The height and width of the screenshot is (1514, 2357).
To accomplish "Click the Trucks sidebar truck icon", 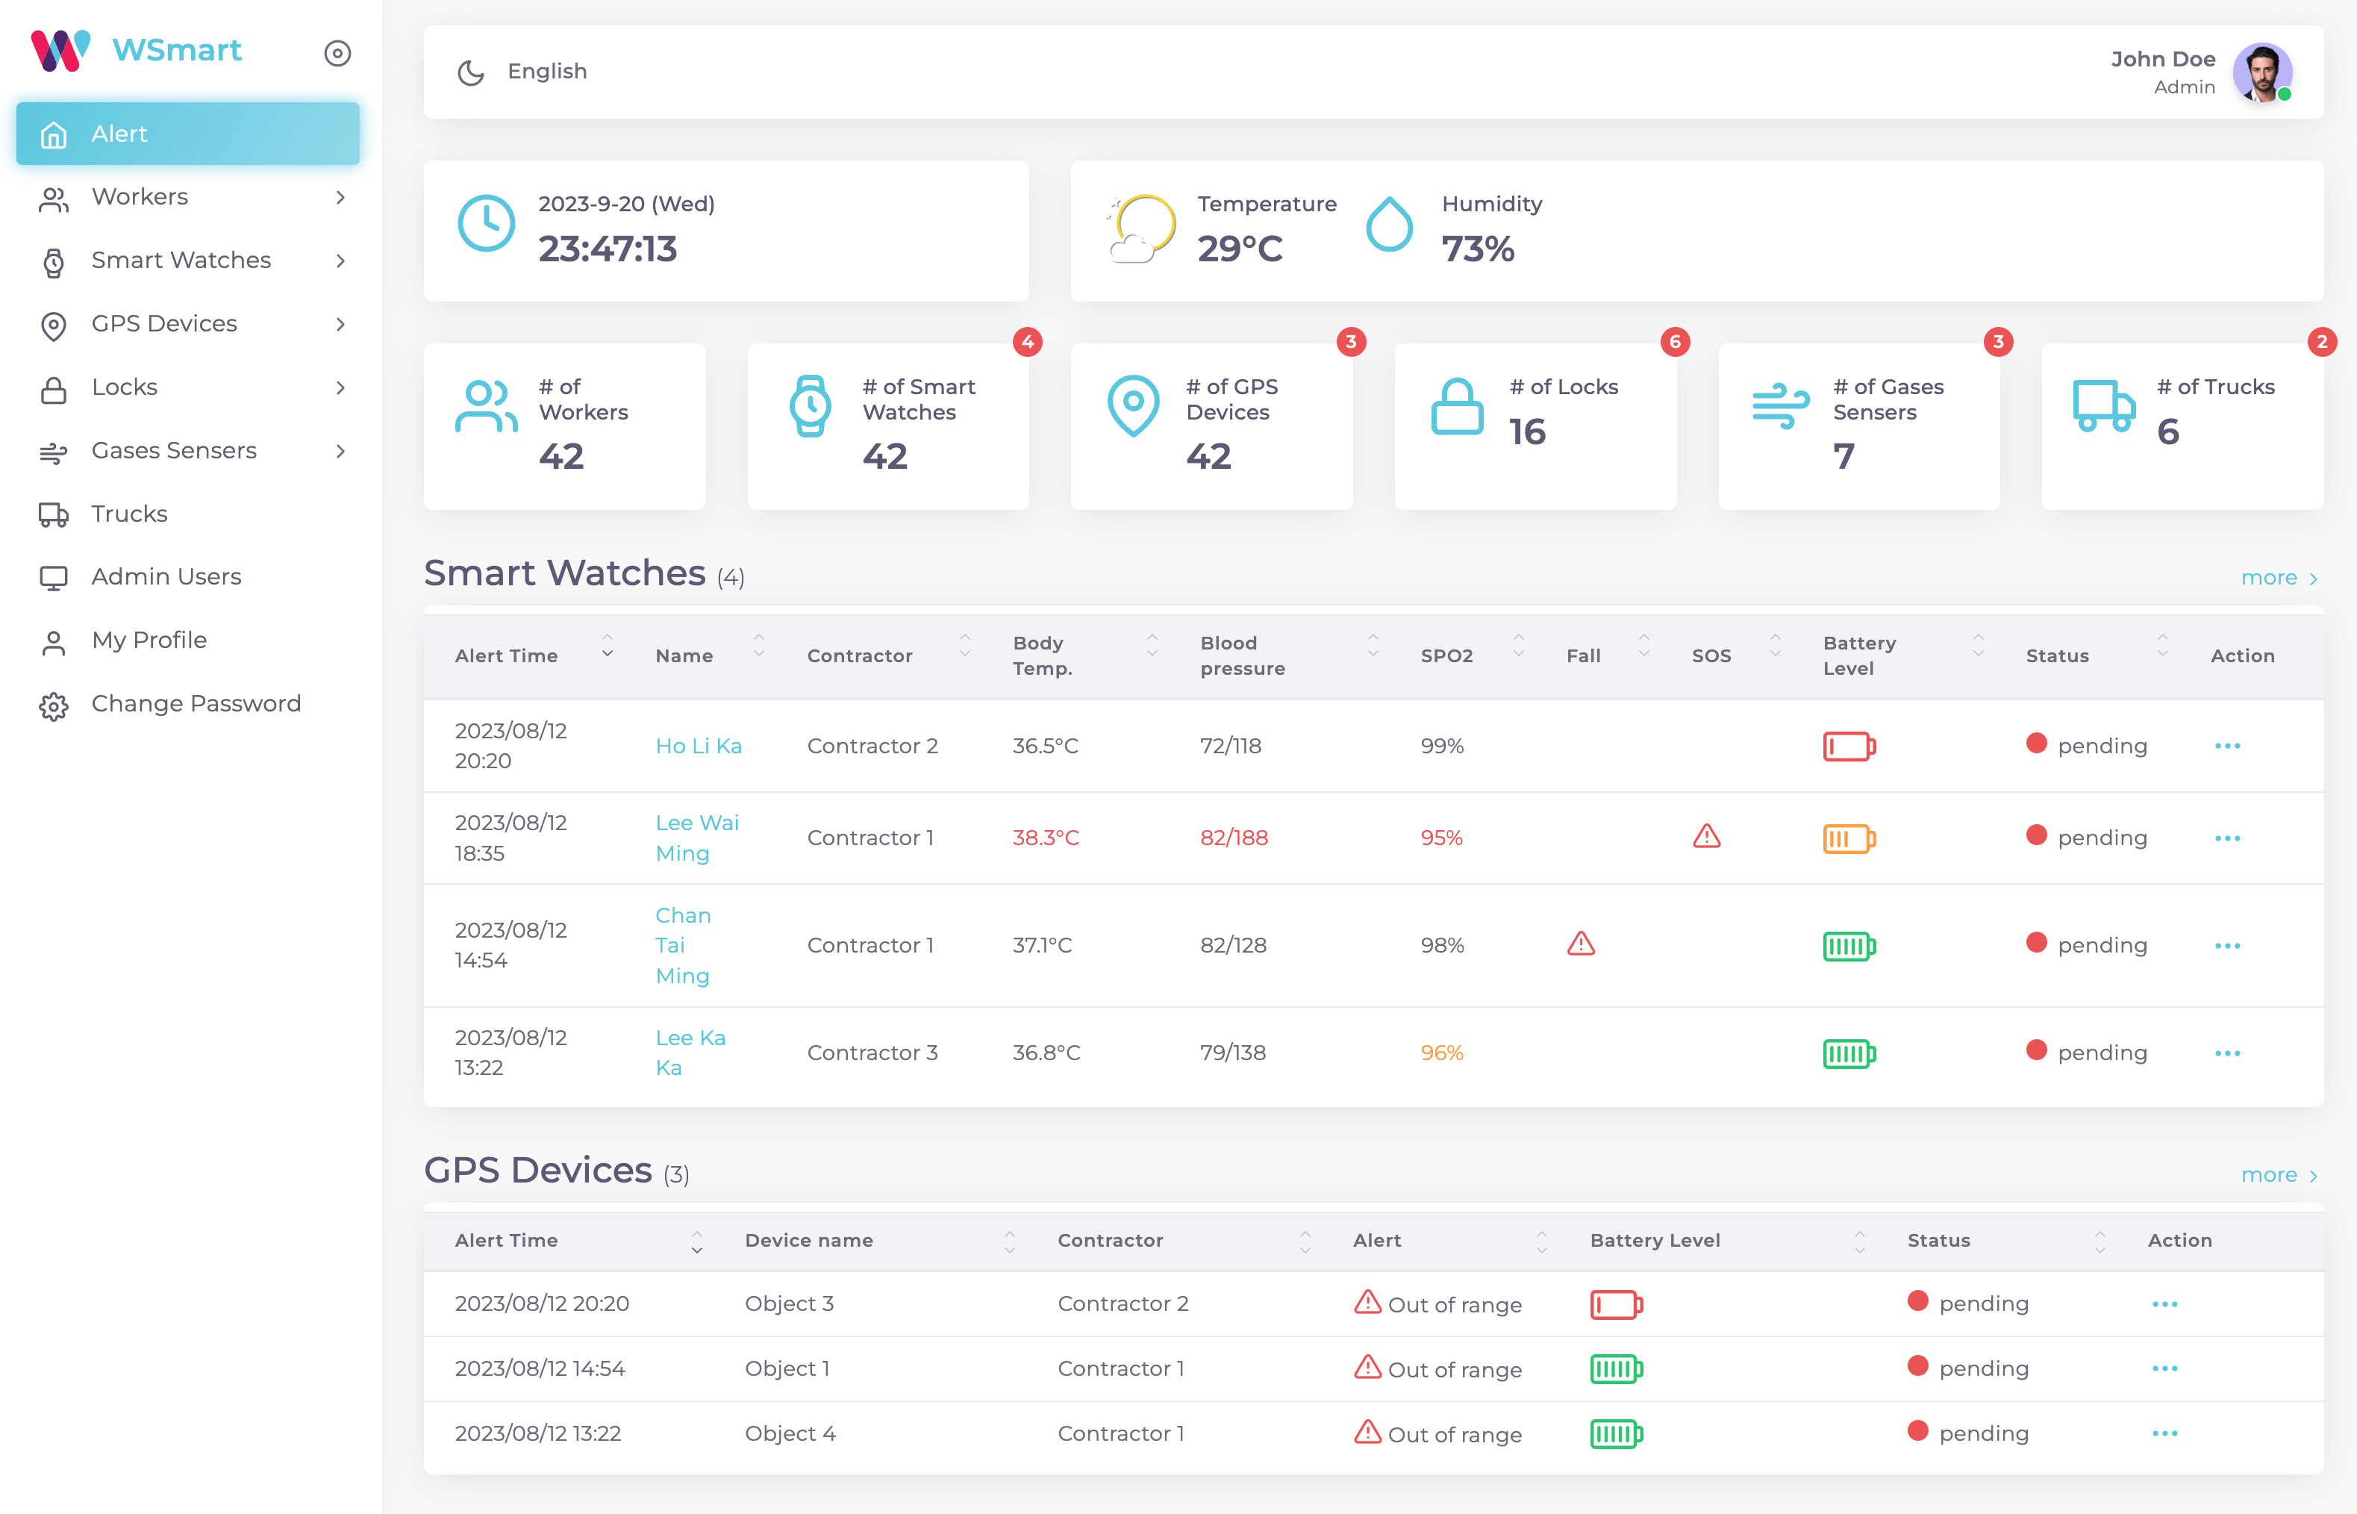I will point(53,515).
